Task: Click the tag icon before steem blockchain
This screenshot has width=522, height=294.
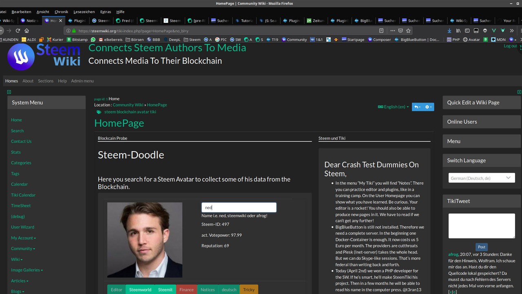Action: pyautogui.click(x=99, y=112)
